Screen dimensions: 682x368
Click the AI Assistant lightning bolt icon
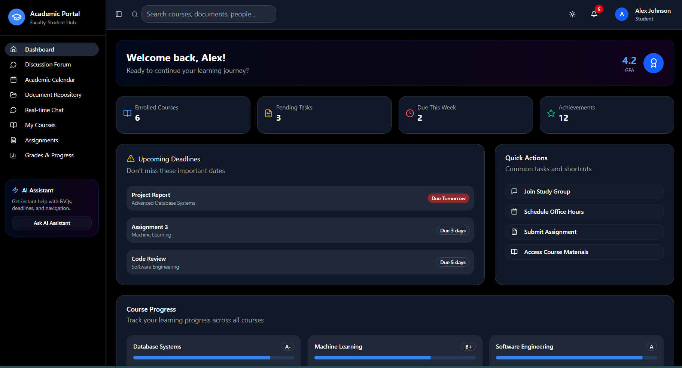tap(15, 190)
